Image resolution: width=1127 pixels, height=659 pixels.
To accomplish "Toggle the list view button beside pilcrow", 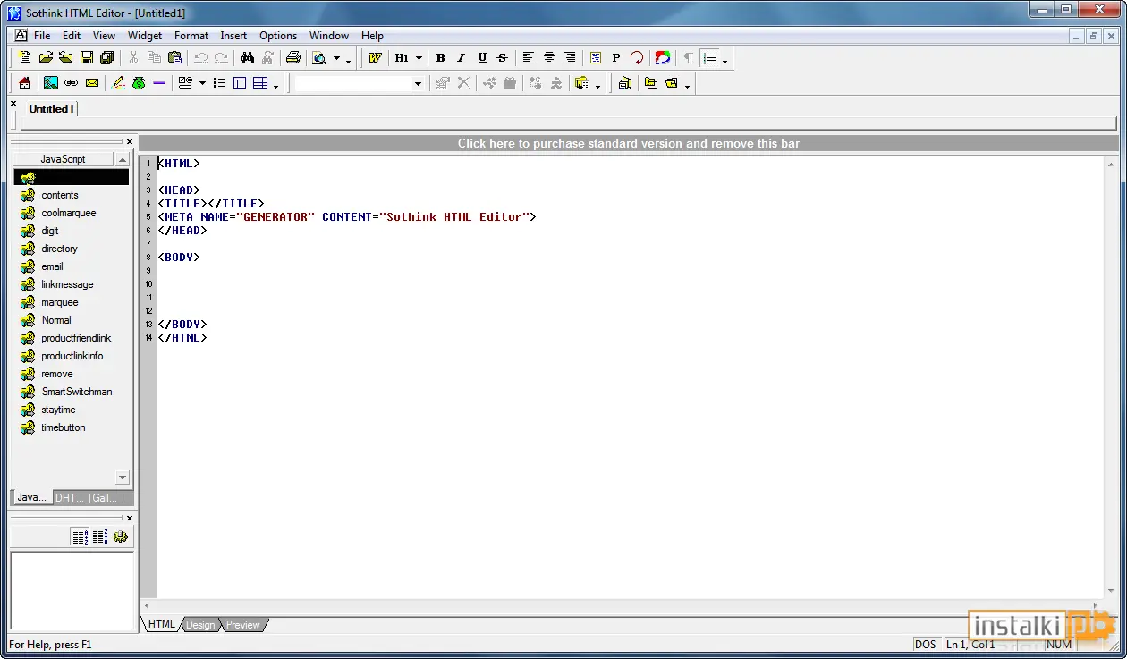I will click(710, 58).
